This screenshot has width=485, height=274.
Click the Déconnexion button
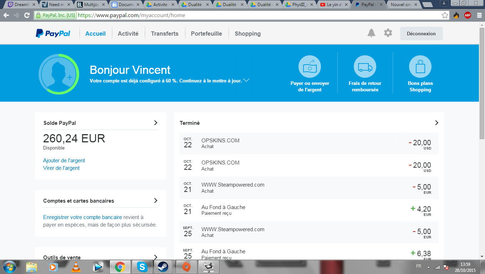[421, 34]
